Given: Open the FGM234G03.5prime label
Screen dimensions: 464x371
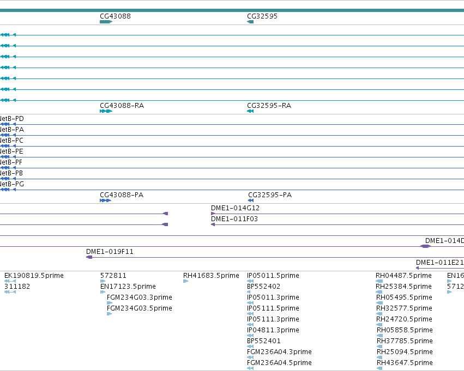Looking at the screenshot, I should pos(140,308).
